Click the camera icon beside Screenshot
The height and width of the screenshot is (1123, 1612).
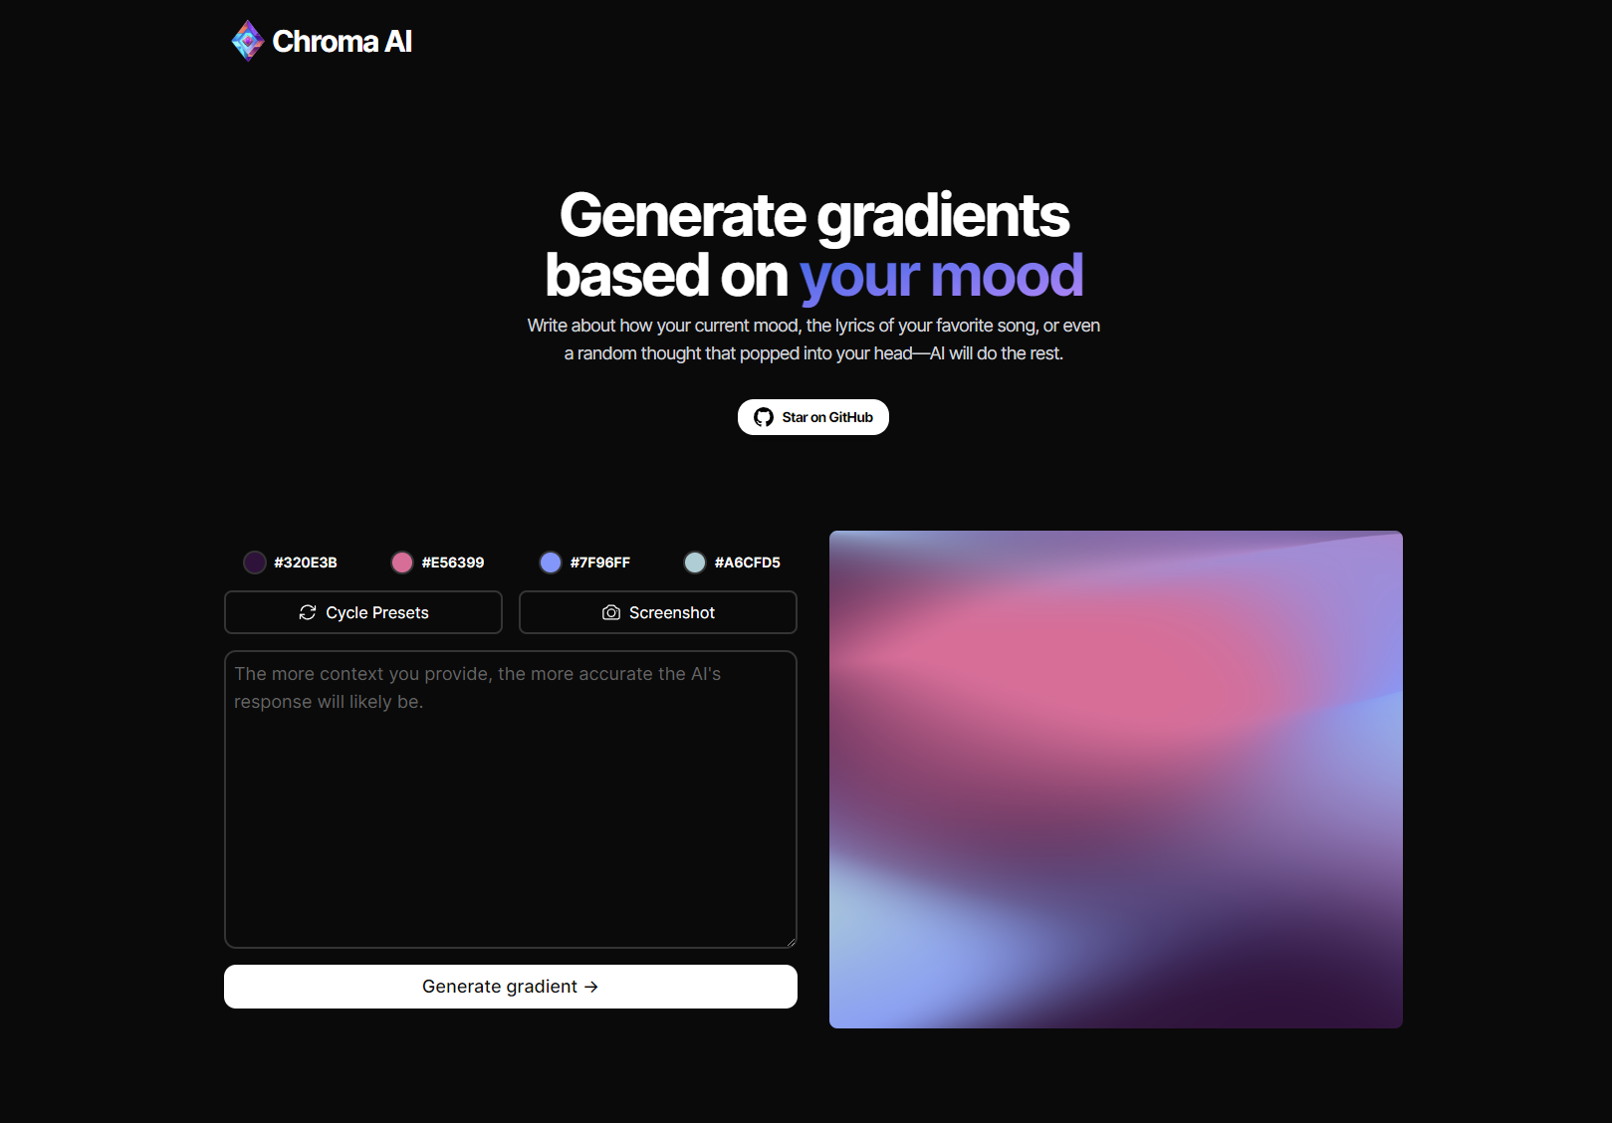pos(611,612)
